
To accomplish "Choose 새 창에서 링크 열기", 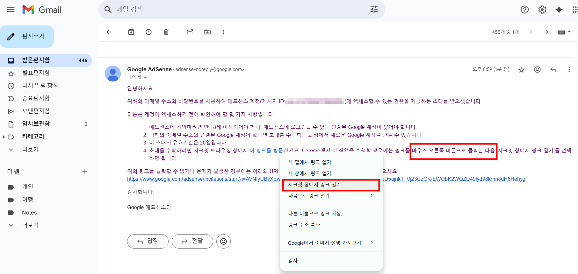I will pyautogui.click(x=331, y=173).
